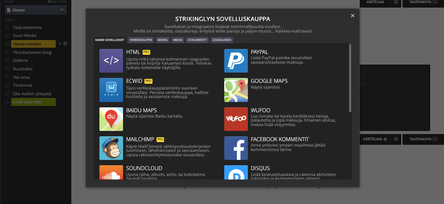Click the app list scrollbar
Viewport: 444px width, 204px height.
350,78
